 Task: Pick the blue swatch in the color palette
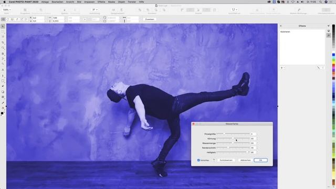[x=334, y=55]
